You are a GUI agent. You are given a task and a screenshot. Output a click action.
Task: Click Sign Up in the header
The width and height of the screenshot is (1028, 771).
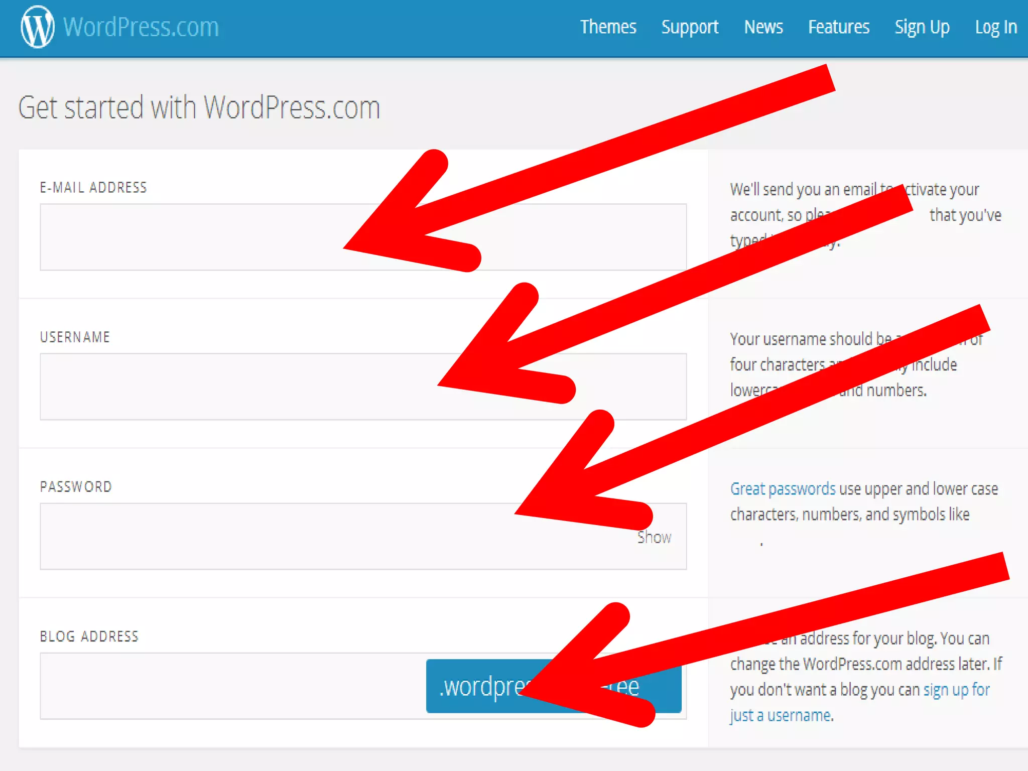click(922, 27)
